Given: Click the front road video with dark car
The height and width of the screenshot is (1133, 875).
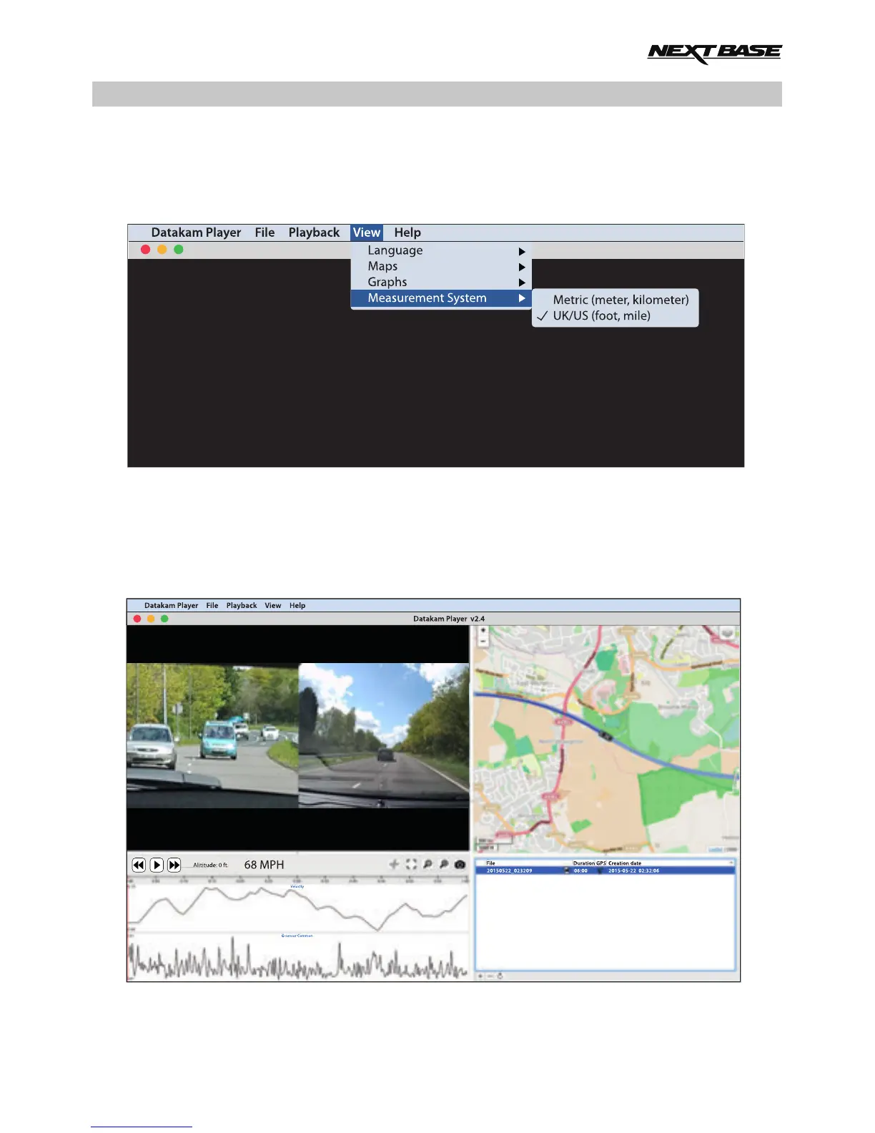Looking at the screenshot, I should coord(384,735).
